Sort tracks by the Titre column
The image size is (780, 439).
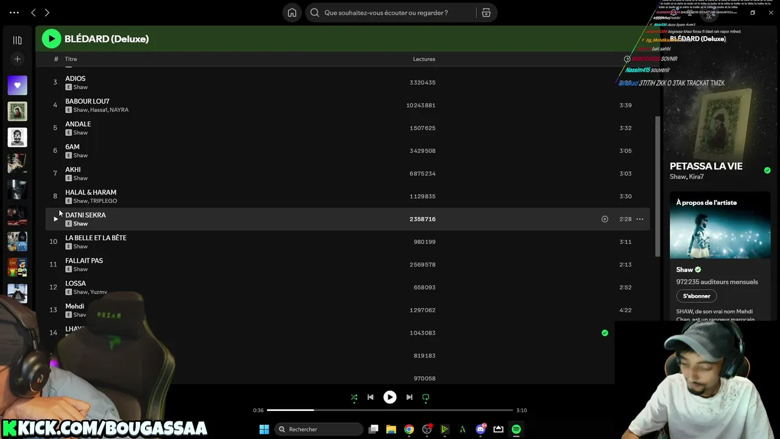point(71,59)
